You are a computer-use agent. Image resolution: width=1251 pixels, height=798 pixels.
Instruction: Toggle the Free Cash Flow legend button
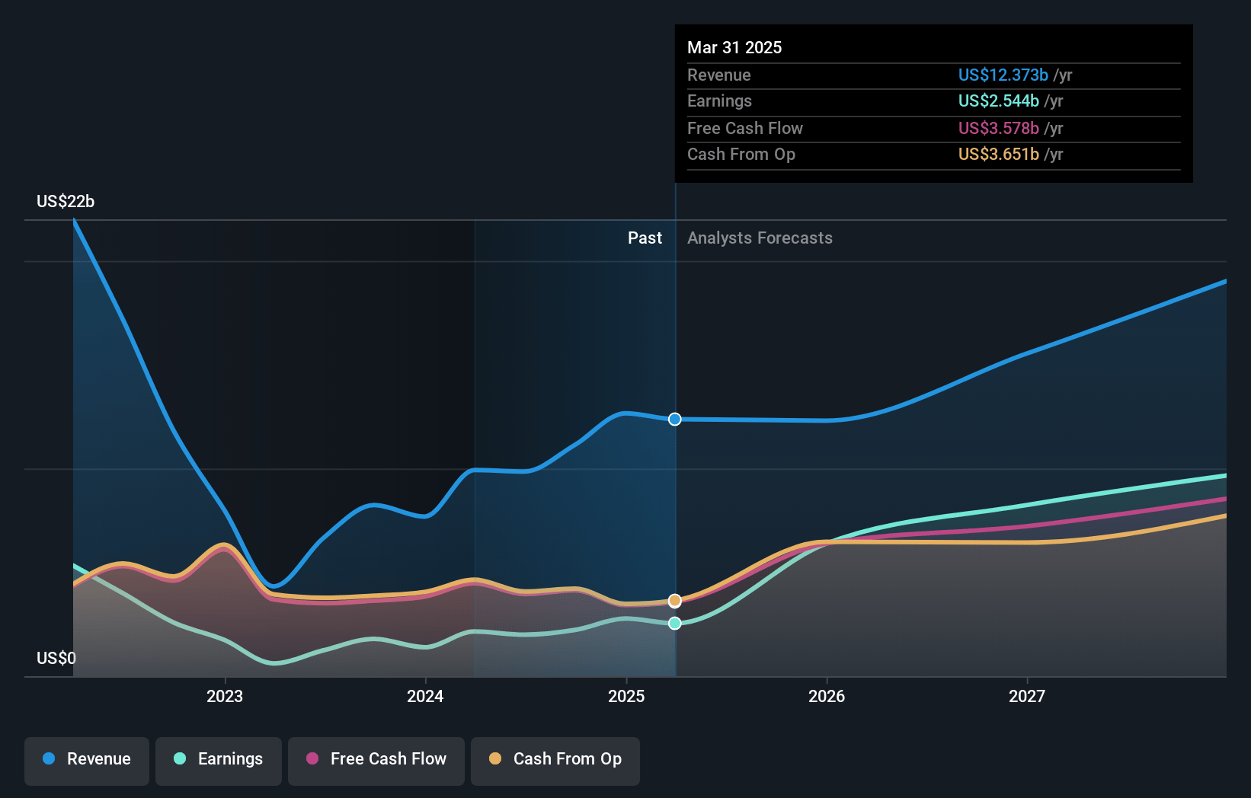[376, 761]
